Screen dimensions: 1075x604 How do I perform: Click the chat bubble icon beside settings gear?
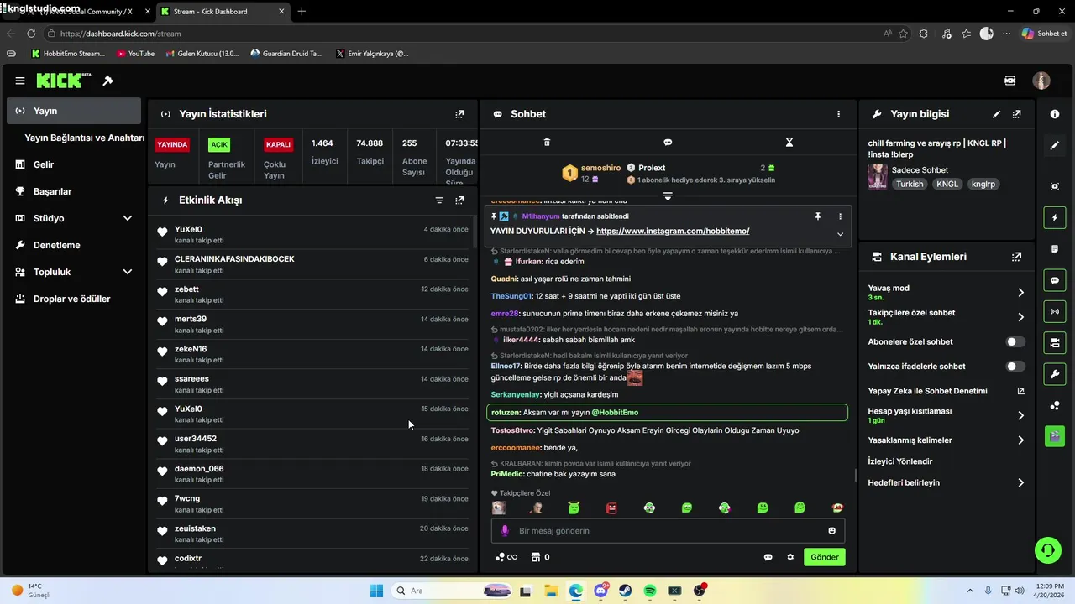click(768, 557)
